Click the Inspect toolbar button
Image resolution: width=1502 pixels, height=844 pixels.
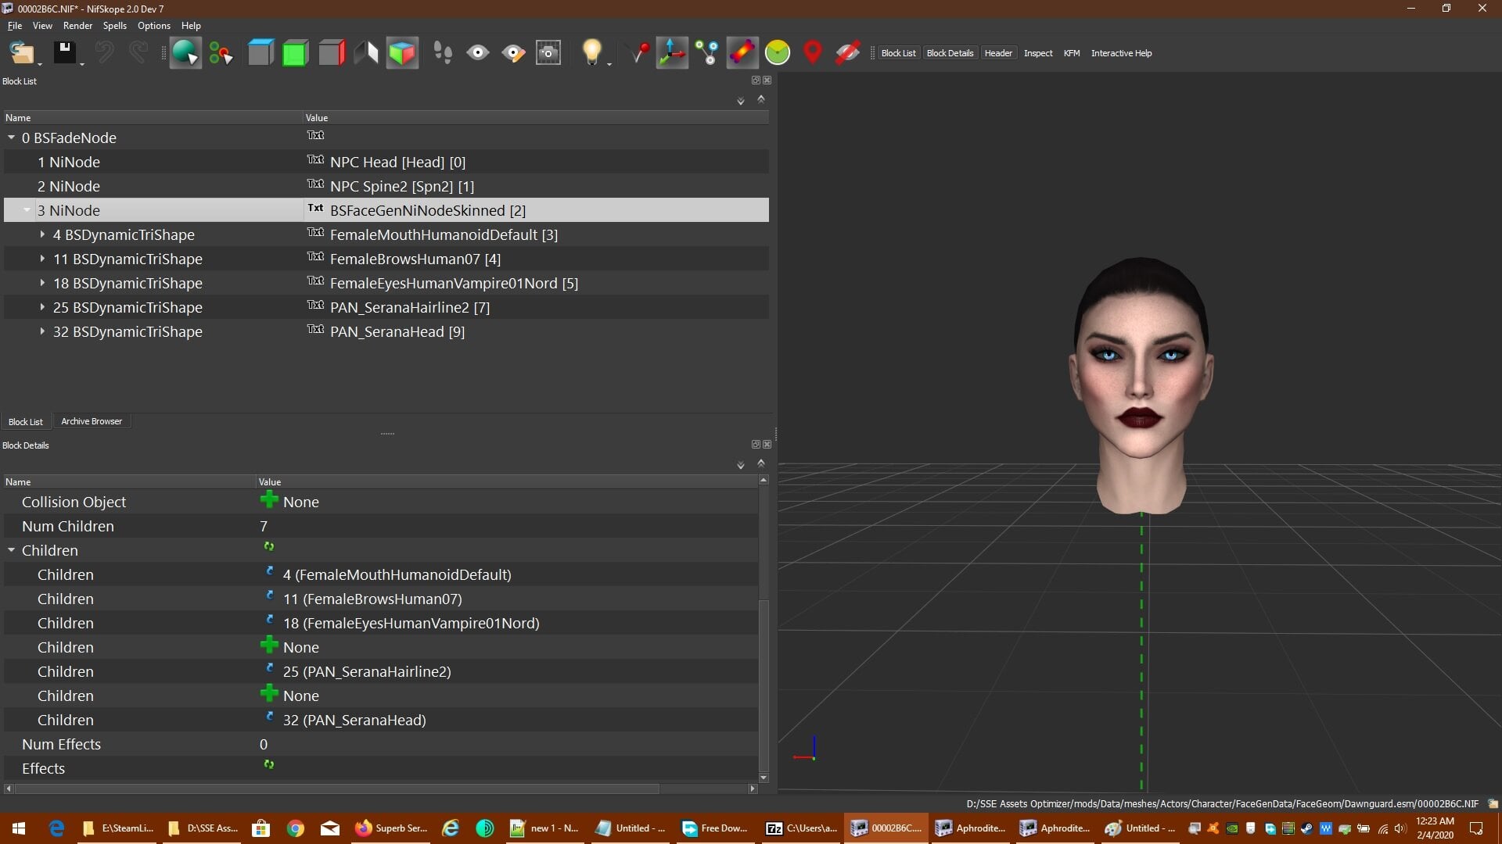pyautogui.click(x=1038, y=53)
